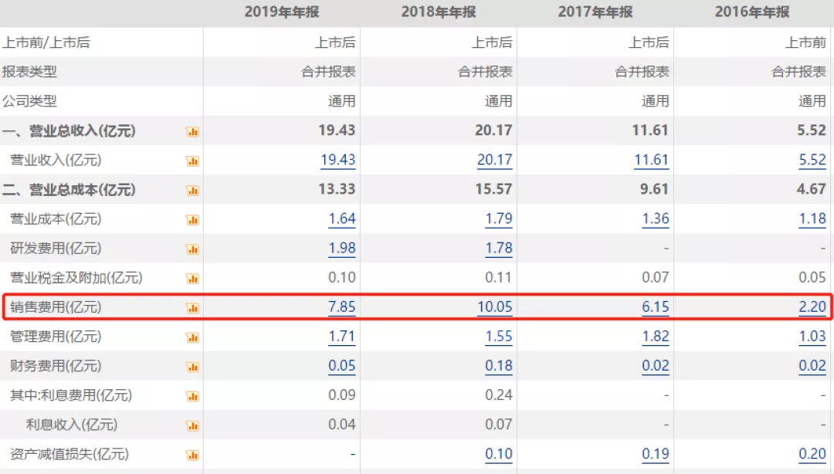834x474 pixels.
Task: Open chart icon beside 财务费用
Action: 192,367
